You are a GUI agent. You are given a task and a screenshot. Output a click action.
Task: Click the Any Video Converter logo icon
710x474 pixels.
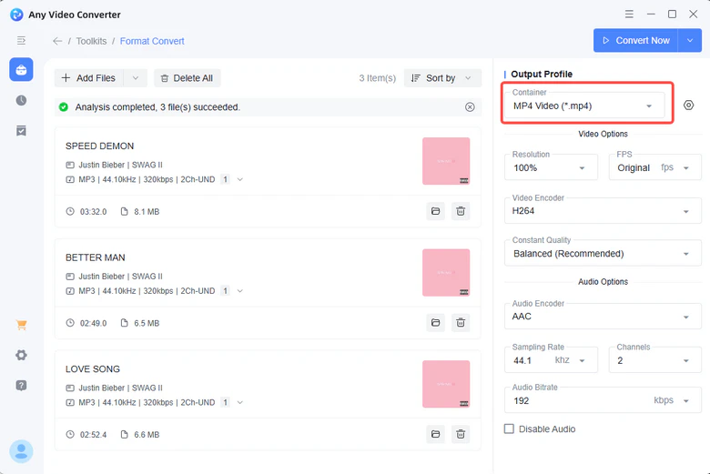coord(16,15)
